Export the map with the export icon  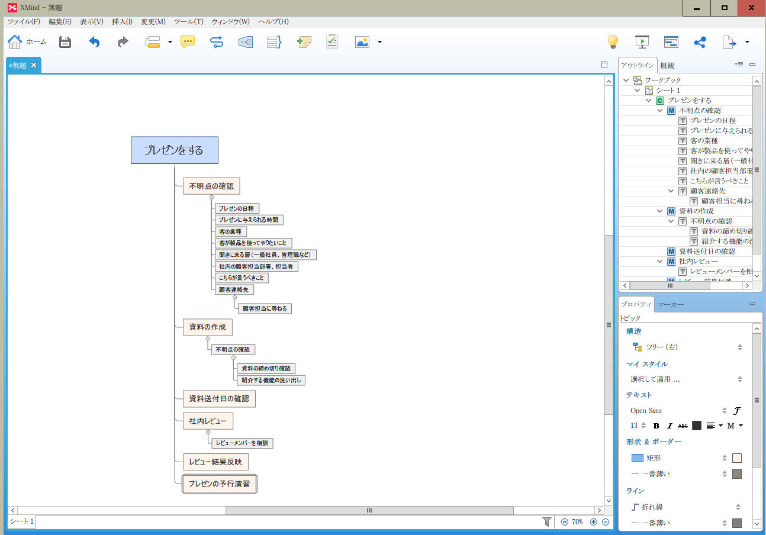pyautogui.click(x=729, y=42)
